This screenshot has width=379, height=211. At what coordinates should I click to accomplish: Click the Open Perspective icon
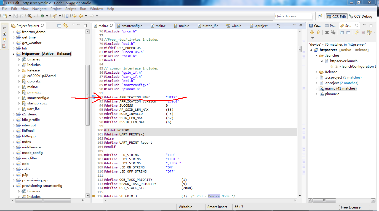pos(320,16)
